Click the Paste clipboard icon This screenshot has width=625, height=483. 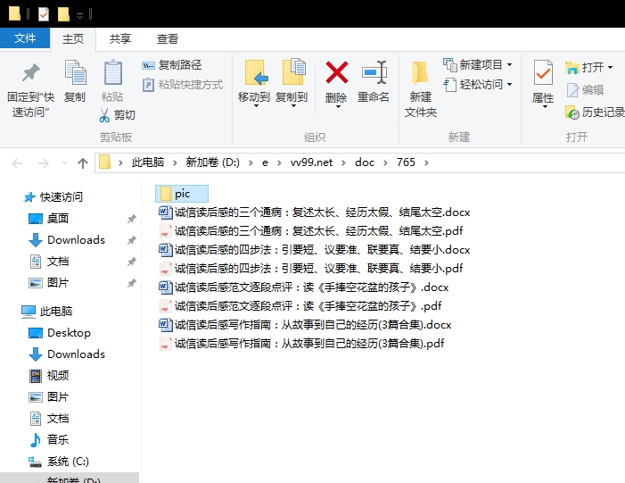[112, 72]
